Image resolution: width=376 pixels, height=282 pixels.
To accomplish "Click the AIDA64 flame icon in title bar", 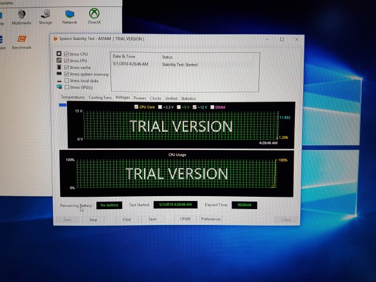I will point(55,39).
